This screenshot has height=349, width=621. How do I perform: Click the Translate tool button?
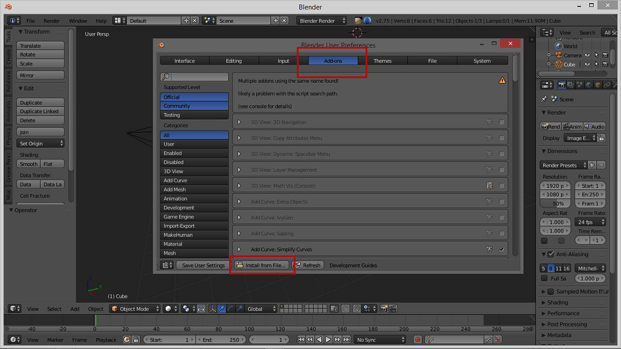[40, 46]
